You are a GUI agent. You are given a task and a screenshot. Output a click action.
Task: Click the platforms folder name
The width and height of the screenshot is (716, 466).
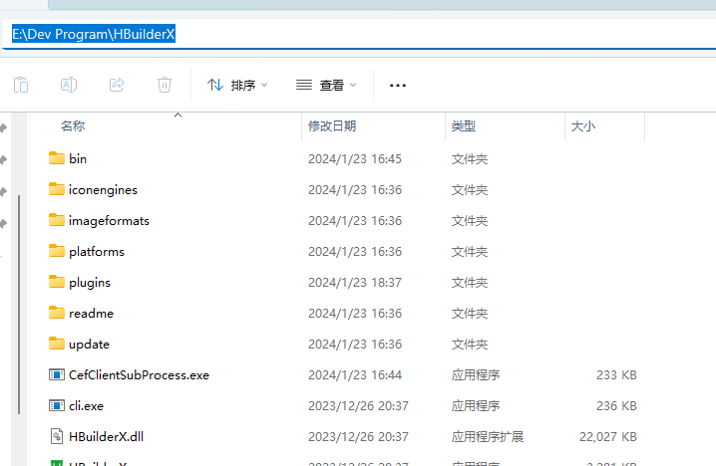click(97, 252)
